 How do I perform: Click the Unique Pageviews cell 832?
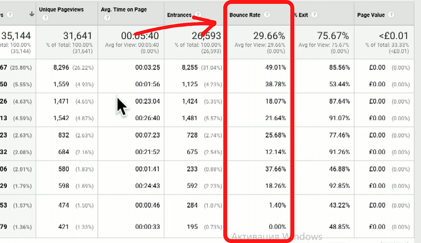click(x=64, y=135)
